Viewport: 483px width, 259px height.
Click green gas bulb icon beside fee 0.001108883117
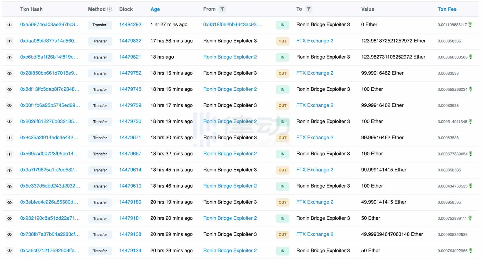click(x=470, y=24)
